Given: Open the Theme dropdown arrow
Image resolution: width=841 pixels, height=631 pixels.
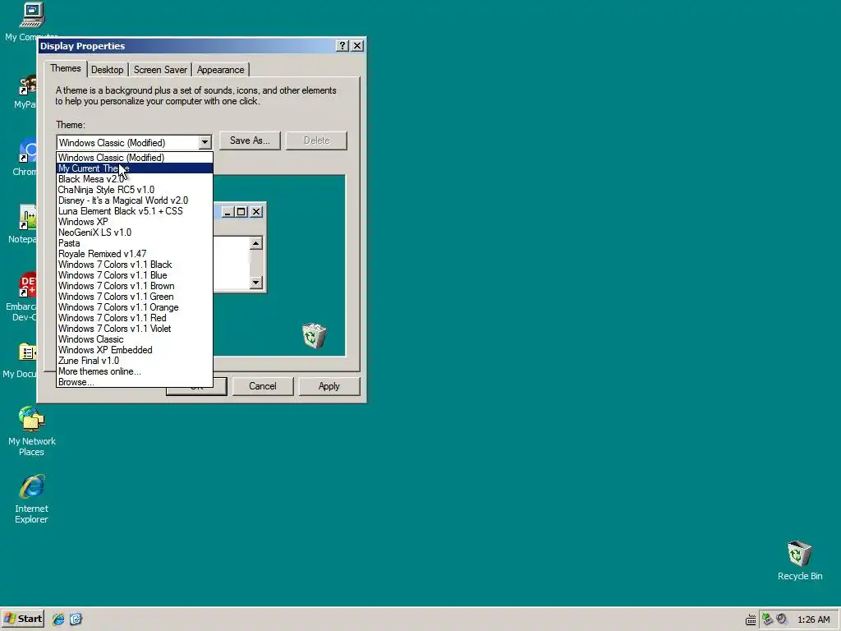Looking at the screenshot, I should click(x=205, y=143).
